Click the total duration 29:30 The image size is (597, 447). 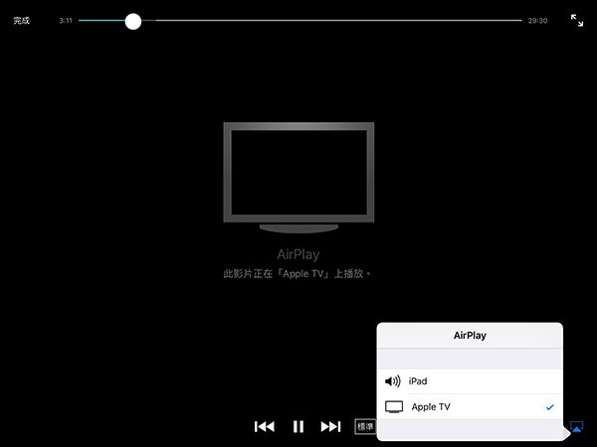click(x=537, y=21)
